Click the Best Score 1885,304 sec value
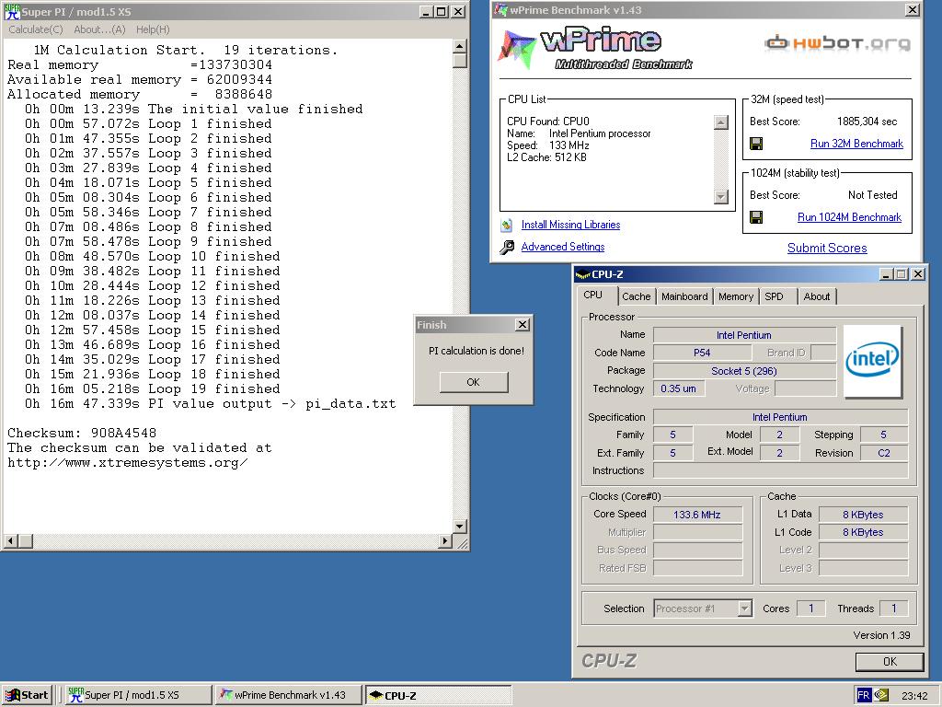Screen dimensions: 942x707 click(x=867, y=122)
